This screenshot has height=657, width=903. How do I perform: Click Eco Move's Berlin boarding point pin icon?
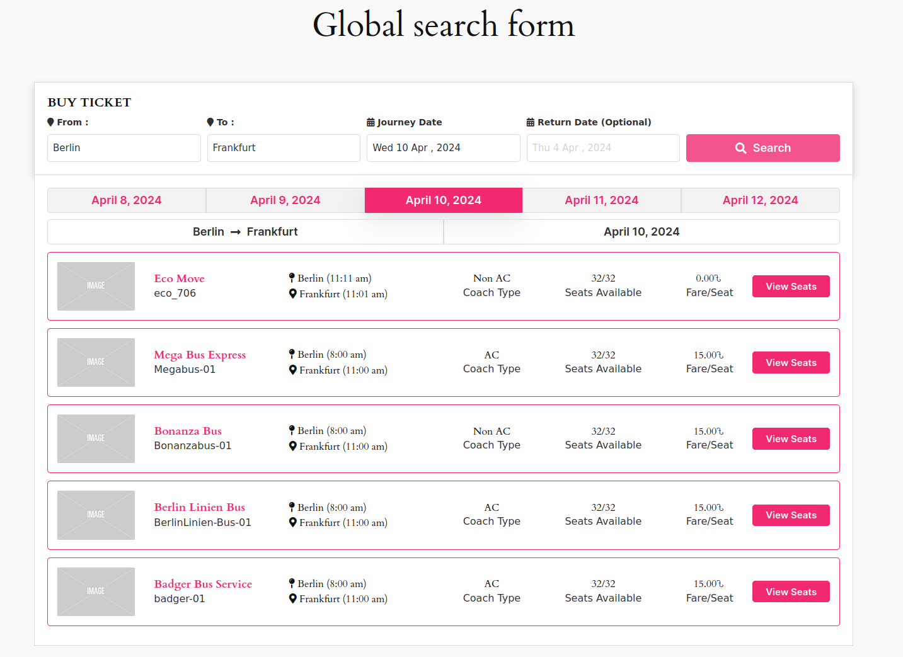coord(292,278)
